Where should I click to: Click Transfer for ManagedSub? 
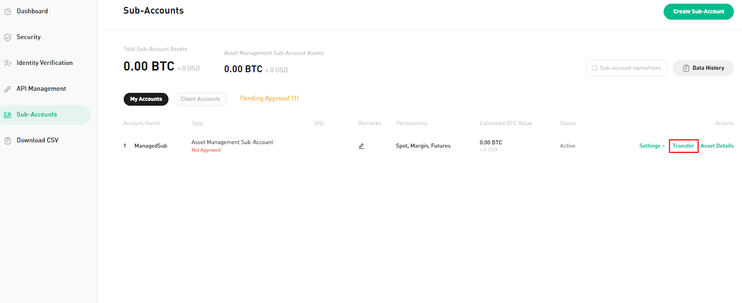[x=683, y=146]
